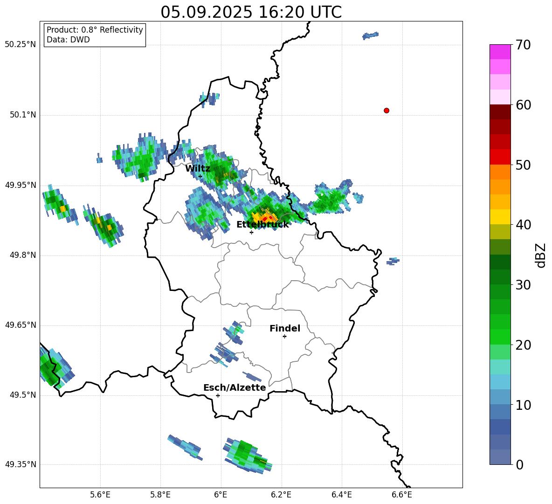
Task: Click the 6.6°E longitude label
Action: 402,495
